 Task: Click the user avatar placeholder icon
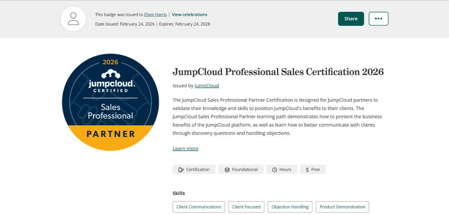point(73,19)
